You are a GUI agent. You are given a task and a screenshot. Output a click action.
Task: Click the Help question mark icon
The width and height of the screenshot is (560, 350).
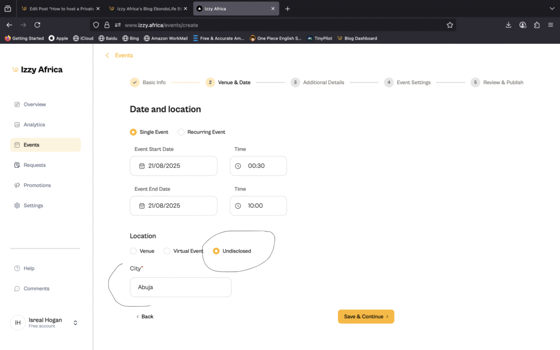17,269
